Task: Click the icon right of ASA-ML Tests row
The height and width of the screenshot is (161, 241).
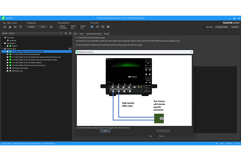Action: click(x=70, y=49)
